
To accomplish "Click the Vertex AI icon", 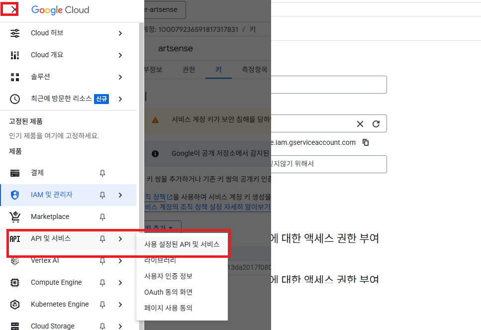I will [x=15, y=261].
